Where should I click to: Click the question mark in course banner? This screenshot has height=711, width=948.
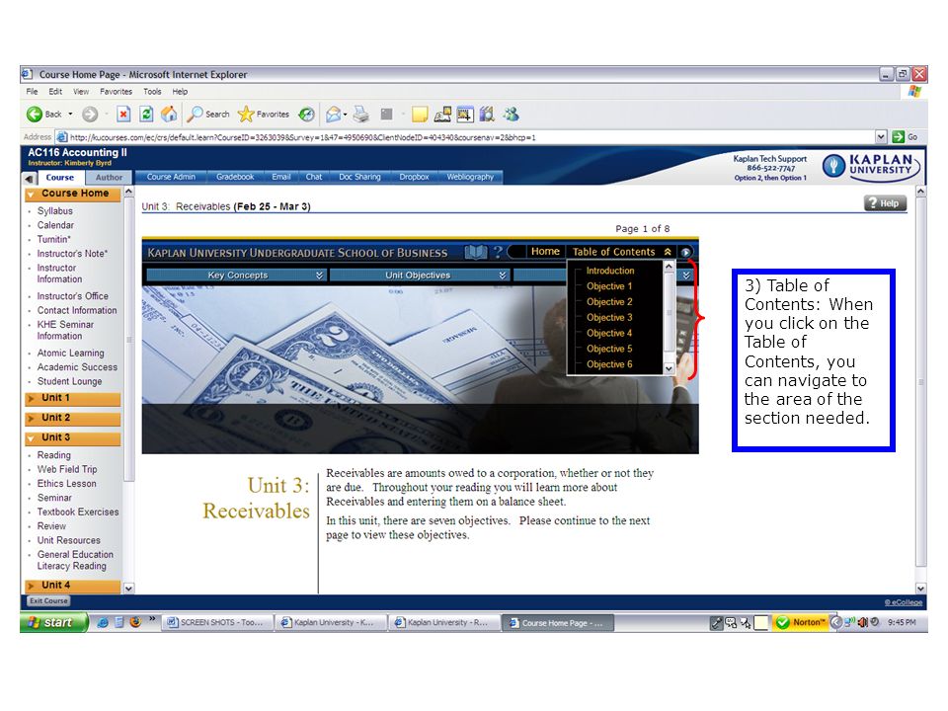pyautogui.click(x=498, y=252)
